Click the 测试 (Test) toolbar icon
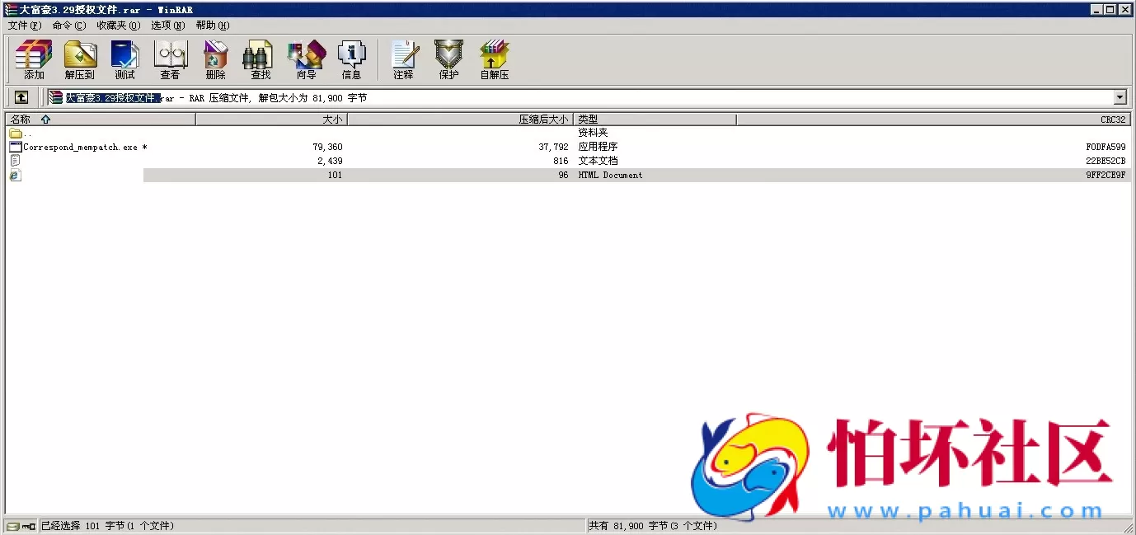The width and height of the screenshot is (1136, 535). point(124,59)
